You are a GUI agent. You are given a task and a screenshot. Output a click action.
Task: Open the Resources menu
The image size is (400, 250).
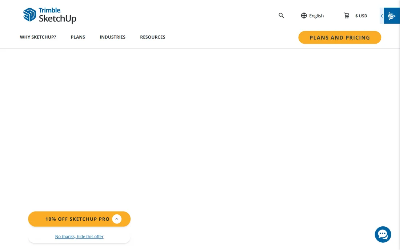[153, 37]
